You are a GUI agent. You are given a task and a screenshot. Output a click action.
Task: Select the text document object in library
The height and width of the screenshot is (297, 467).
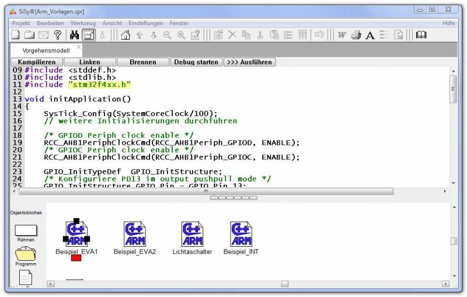coord(26,278)
